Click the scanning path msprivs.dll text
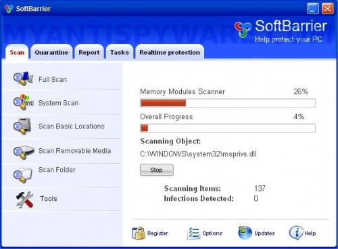338x249 pixels. [198, 154]
